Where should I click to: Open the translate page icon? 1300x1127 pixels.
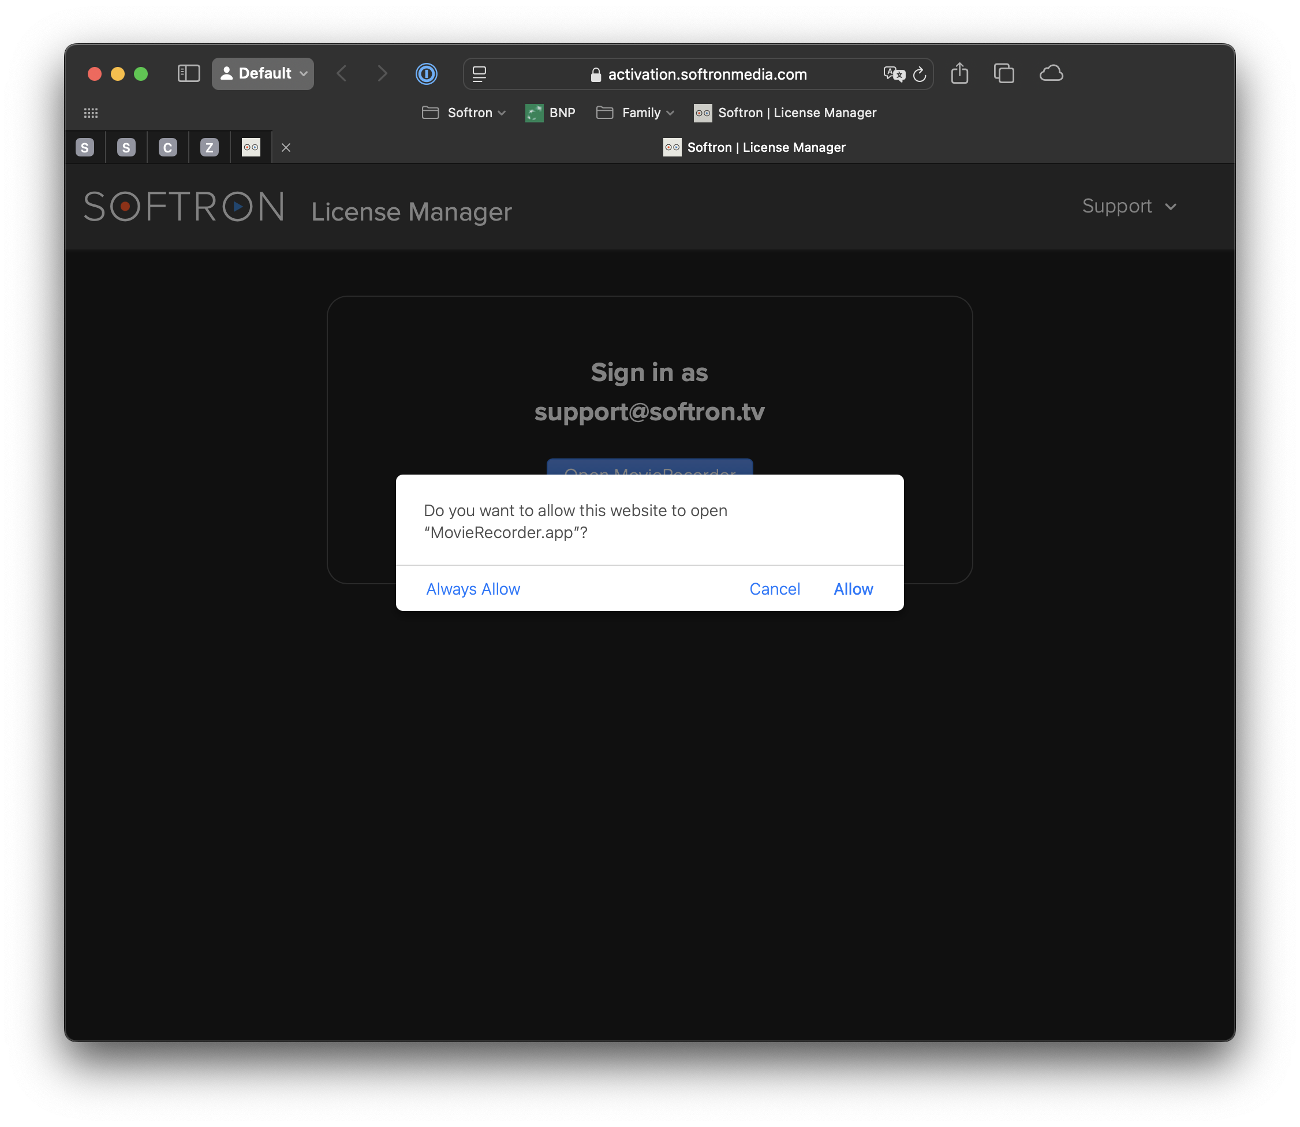pos(893,74)
